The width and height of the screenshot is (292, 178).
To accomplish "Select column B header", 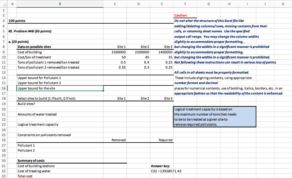I will [60, 4].
